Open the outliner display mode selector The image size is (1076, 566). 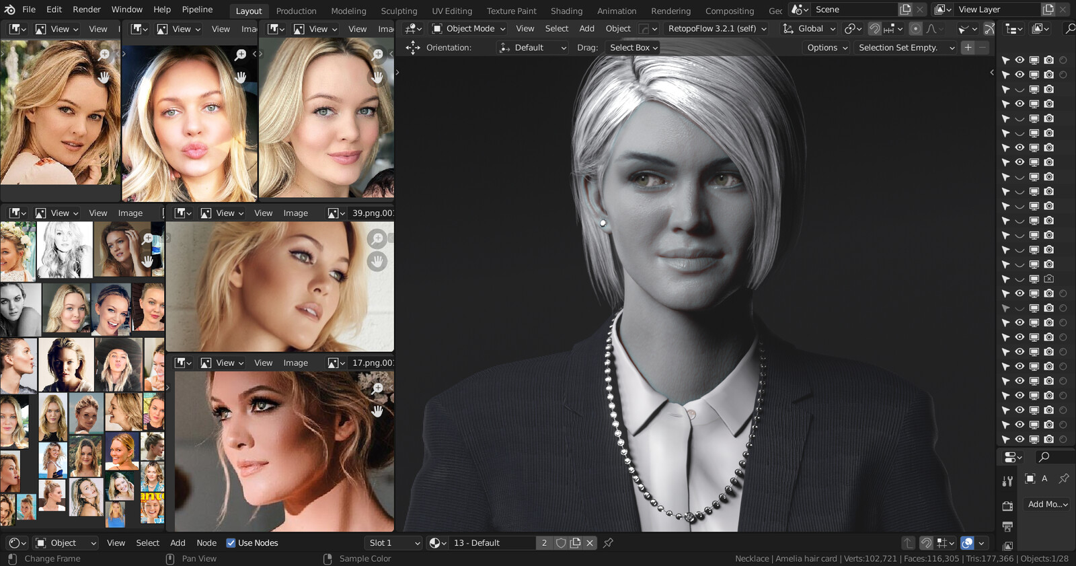(x=1041, y=29)
